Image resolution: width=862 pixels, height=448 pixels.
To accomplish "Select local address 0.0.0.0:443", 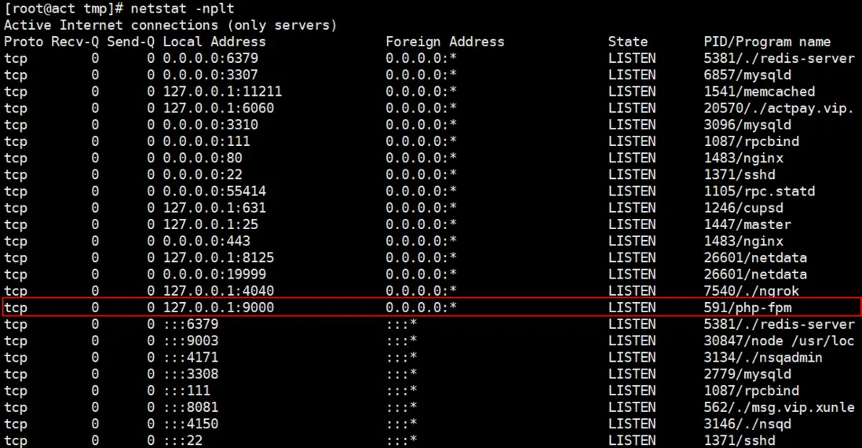I will point(206,241).
